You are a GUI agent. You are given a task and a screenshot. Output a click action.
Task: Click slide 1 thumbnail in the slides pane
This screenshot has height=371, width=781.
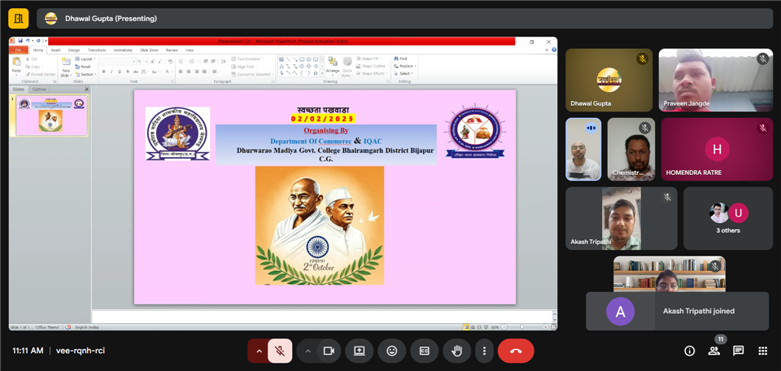[52, 116]
